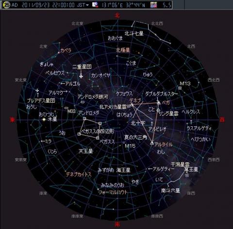Click the ←アルゴル star label
The image size is (233, 229).
pos(70,84)
